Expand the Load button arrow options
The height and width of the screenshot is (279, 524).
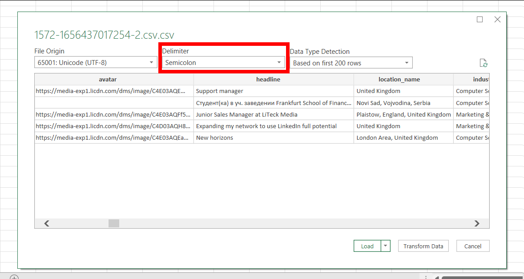[x=385, y=246]
